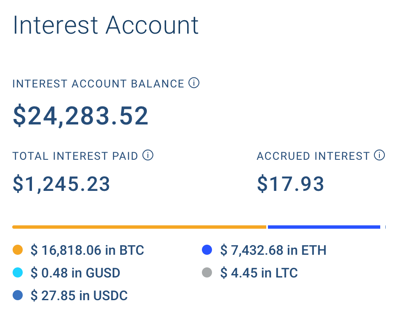Click info icon beside Interest Account Balance
The height and width of the screenshot is (317, 408).
tap(194, 83)
